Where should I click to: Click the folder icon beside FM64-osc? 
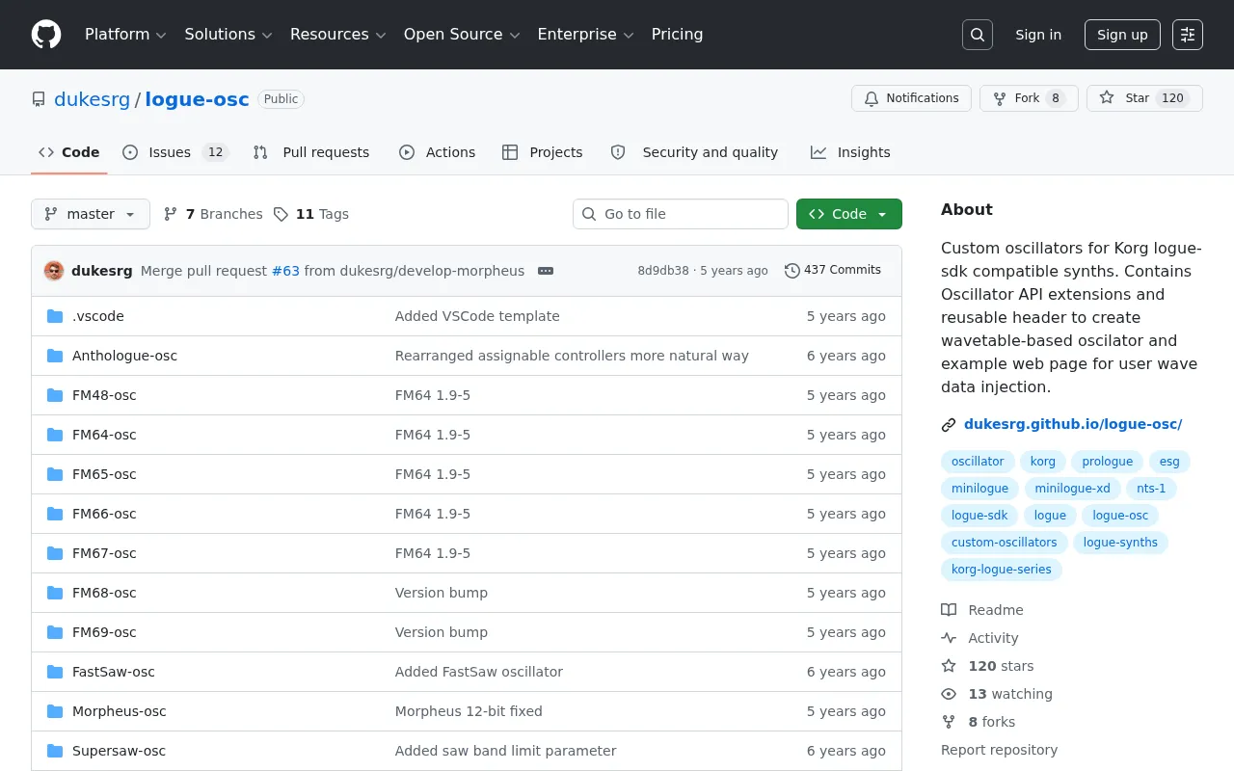tap(55, 435)
